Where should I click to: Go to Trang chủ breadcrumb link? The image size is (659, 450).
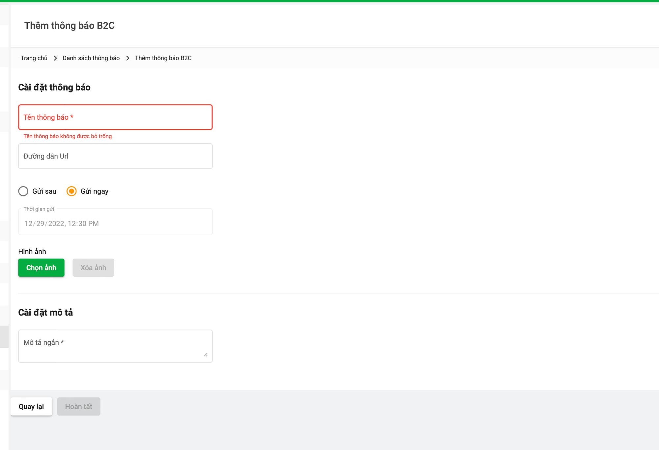click(x=34, y=58)
